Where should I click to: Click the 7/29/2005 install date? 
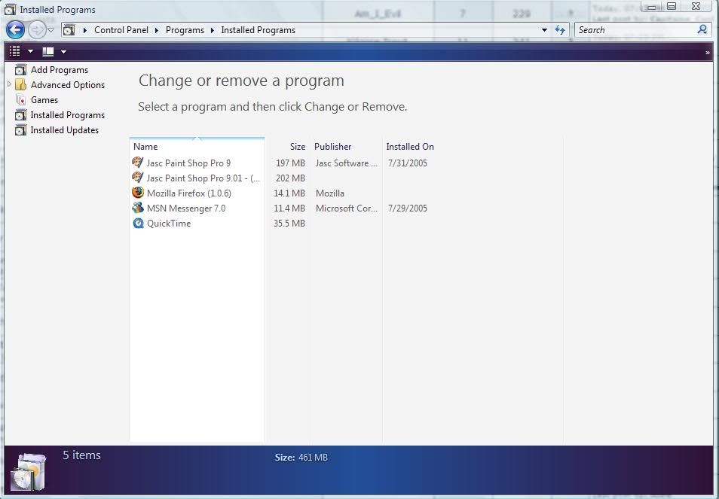point(407,208)
